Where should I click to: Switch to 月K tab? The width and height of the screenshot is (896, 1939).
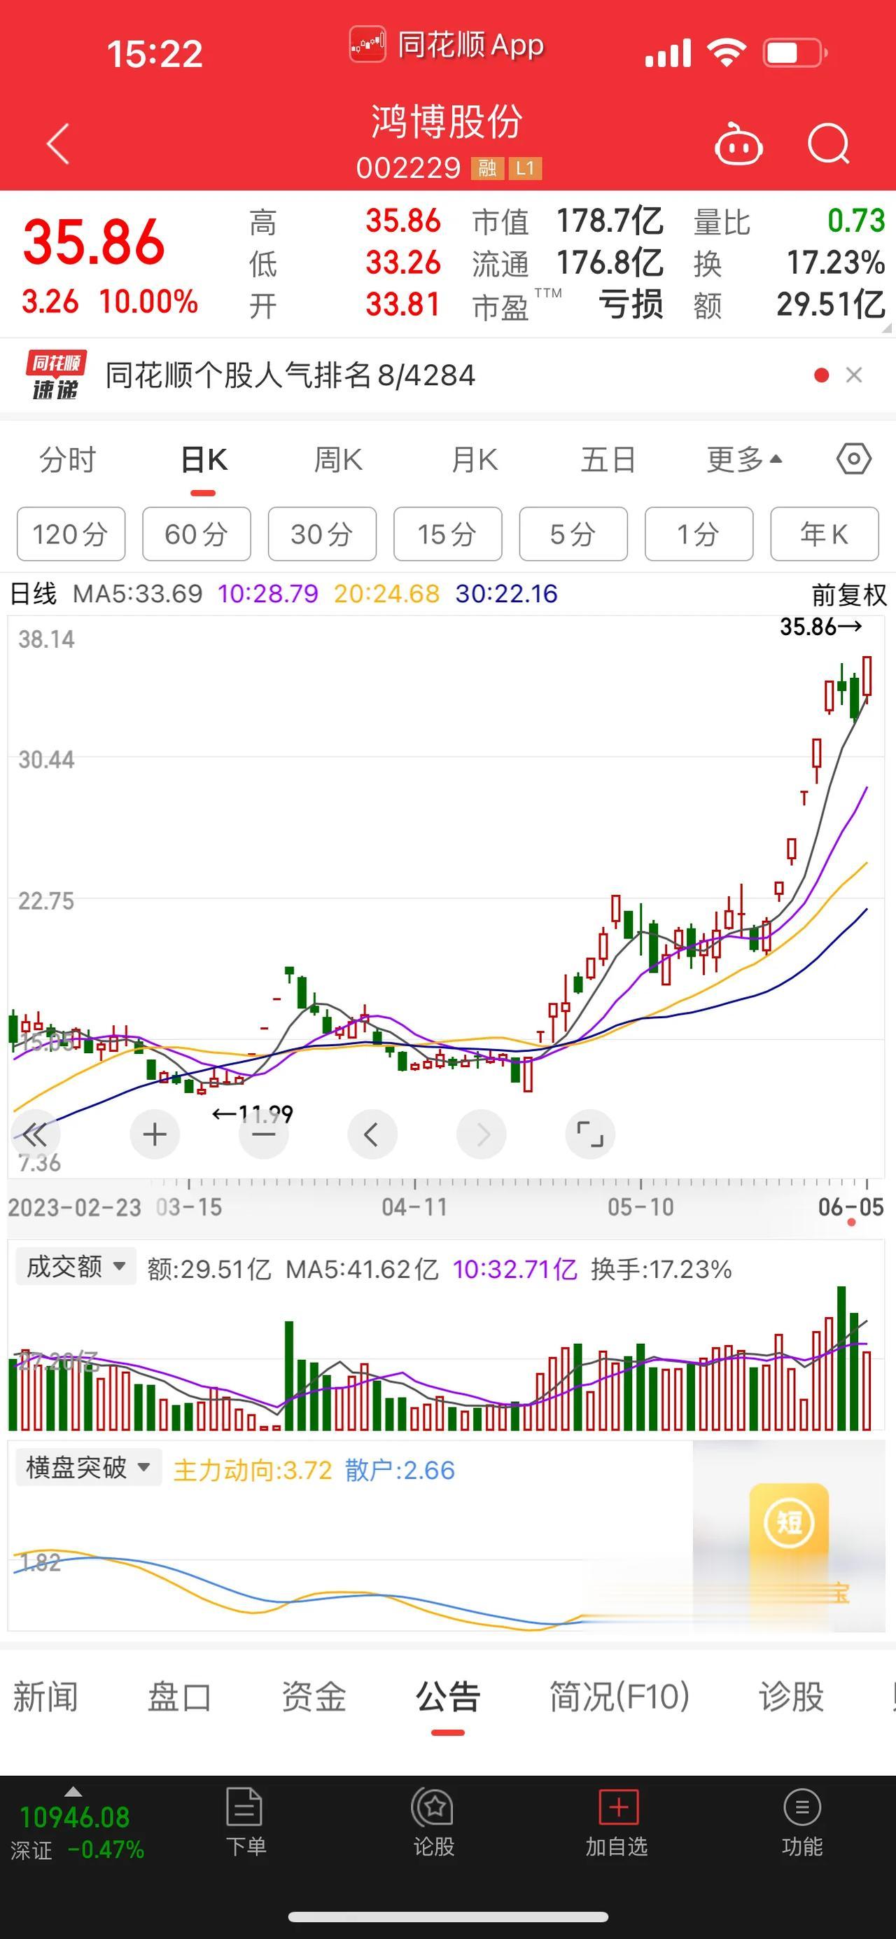[x=474, y=459]
